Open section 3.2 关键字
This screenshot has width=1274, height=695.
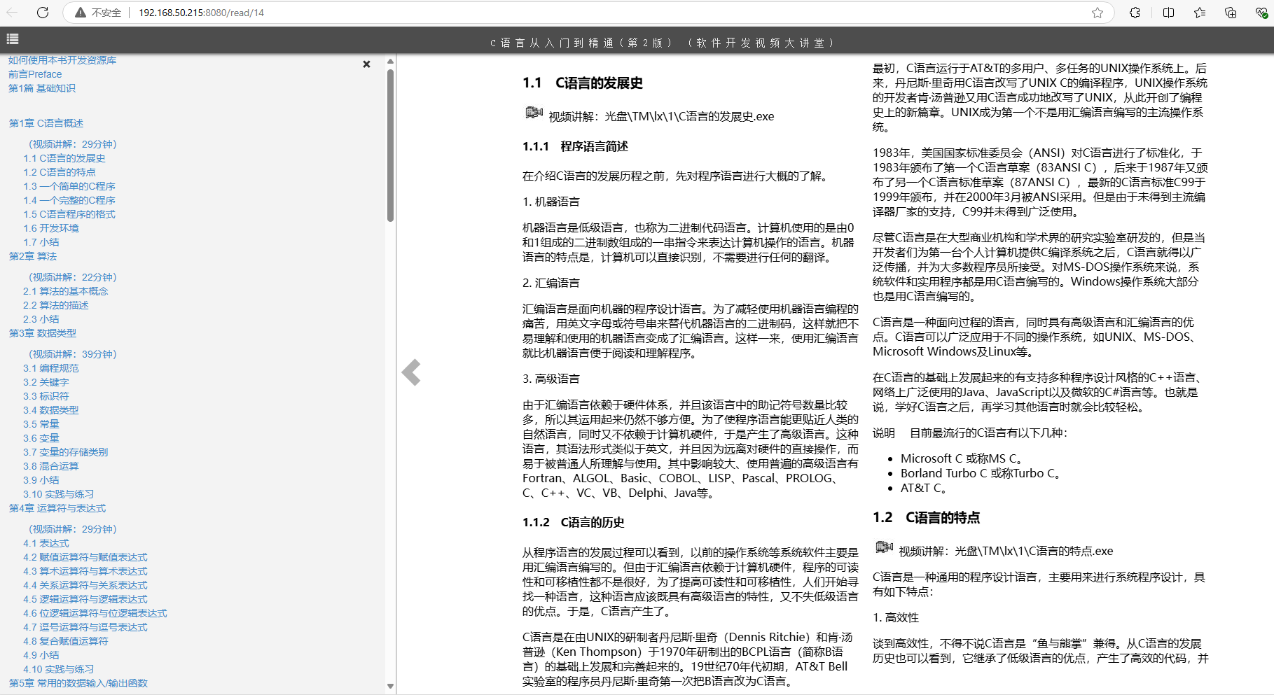[46, 382]
